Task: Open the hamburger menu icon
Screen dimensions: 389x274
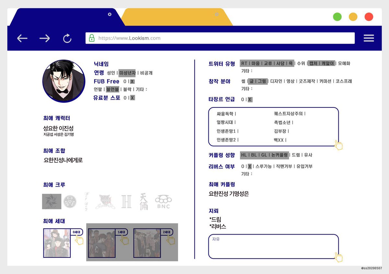Action: 369,38
